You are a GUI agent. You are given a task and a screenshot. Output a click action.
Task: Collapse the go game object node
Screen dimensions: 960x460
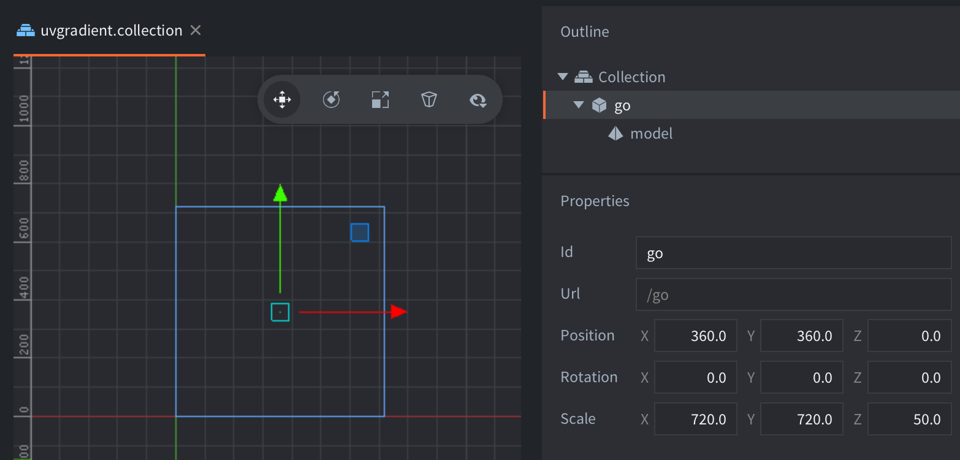point(577,105)
